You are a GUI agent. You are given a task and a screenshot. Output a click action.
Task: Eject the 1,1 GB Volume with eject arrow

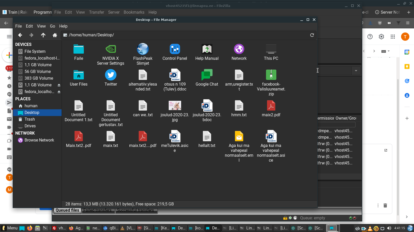point(59,85)
